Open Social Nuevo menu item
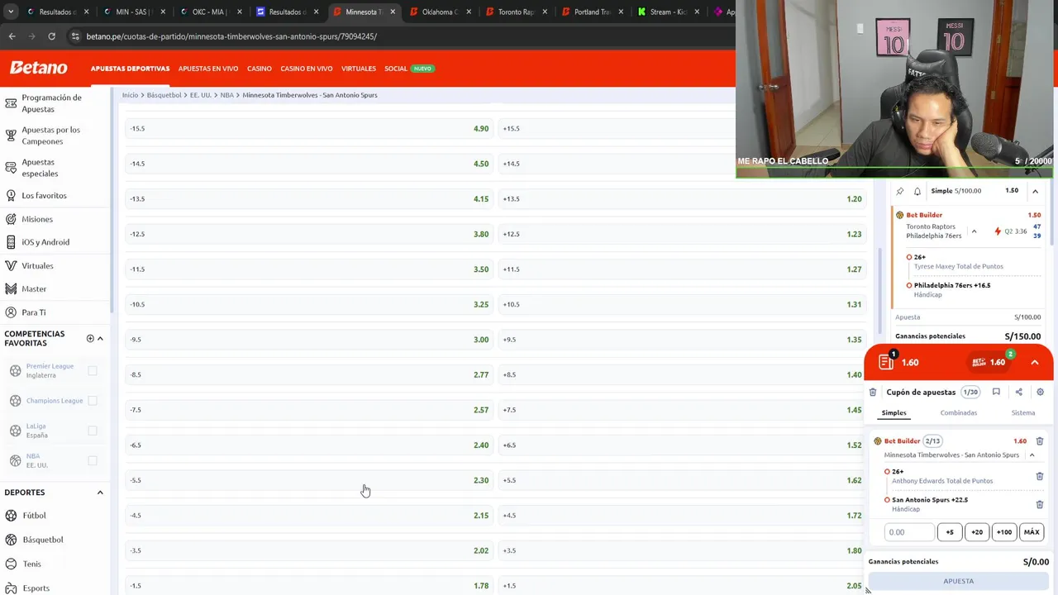 click(408, 69)
